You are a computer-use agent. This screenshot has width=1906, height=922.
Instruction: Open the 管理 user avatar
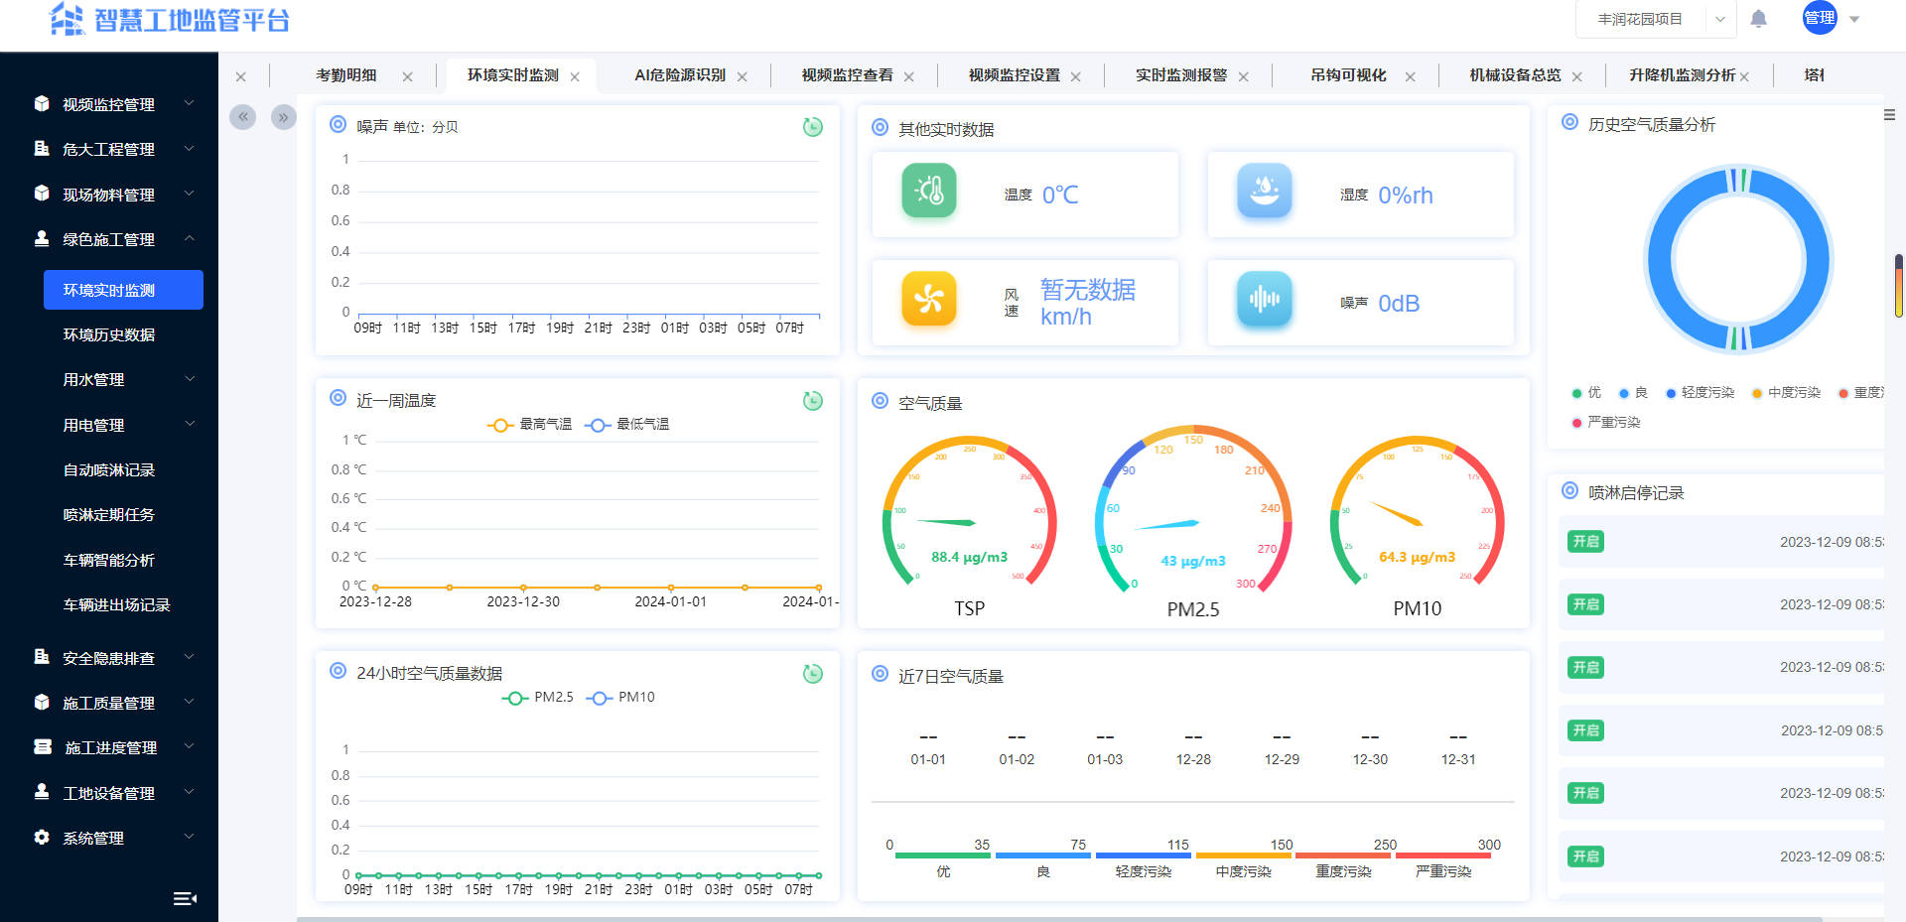pos(1820,18)
